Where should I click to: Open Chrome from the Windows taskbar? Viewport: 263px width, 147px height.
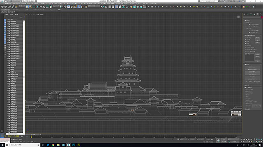click(53, 145)
